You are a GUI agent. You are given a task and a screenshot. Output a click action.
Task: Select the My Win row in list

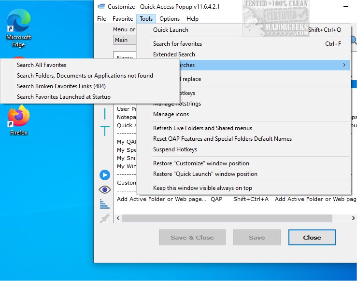[127, 166]
